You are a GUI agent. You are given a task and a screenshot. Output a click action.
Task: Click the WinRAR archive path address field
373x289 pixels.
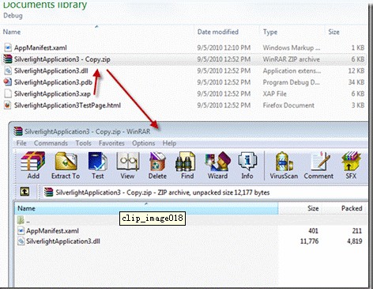[x=205, y=192]
